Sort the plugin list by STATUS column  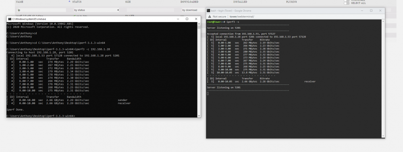[77, 2]
